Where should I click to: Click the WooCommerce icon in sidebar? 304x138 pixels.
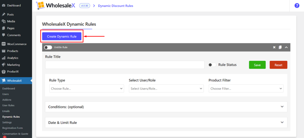[4, 44]
